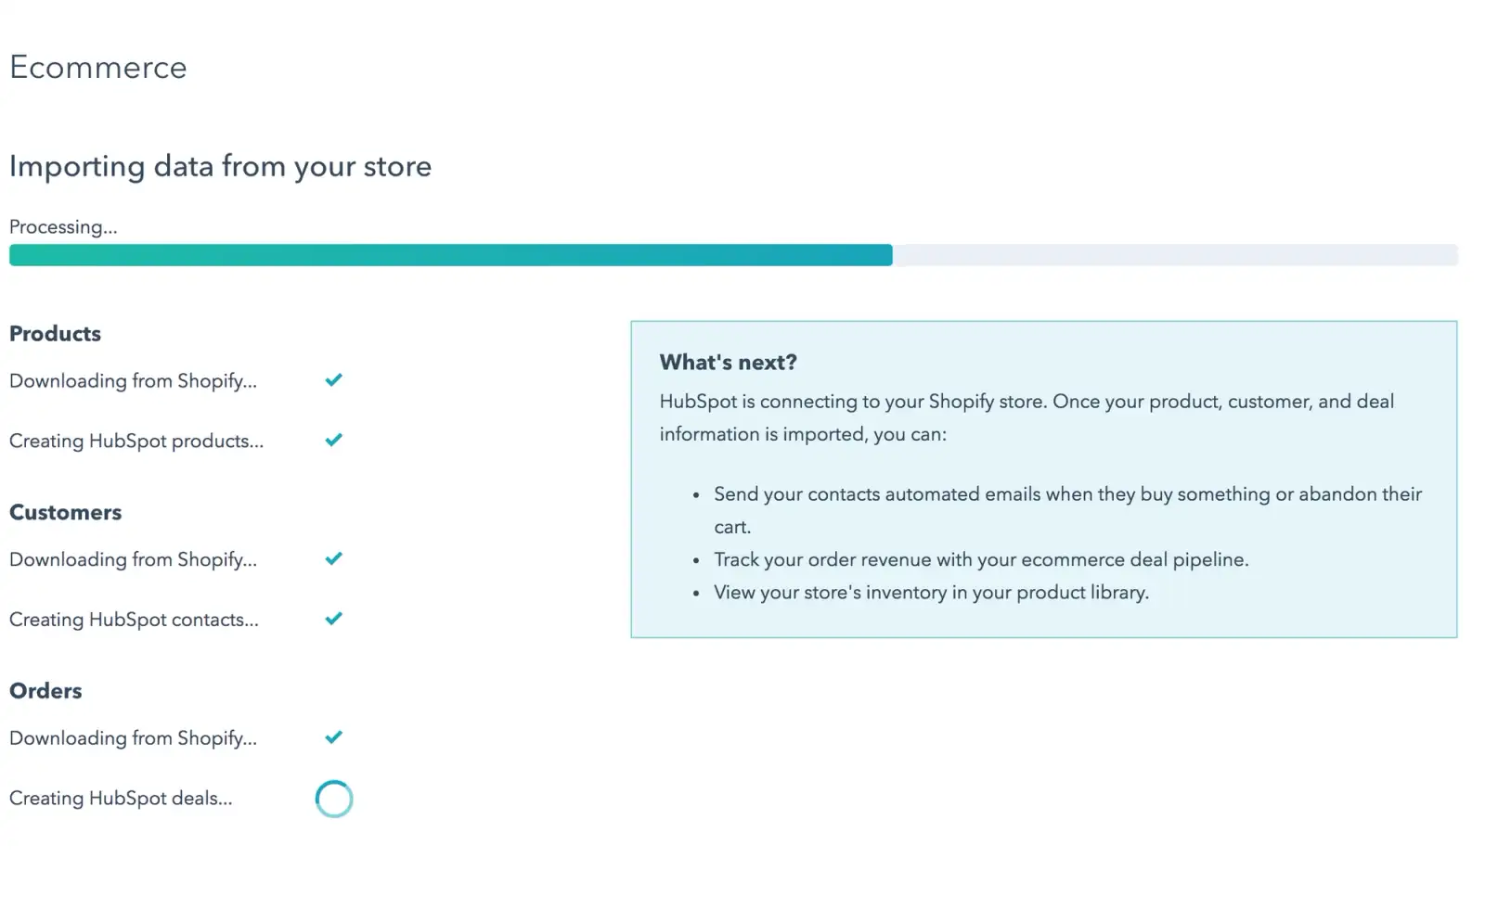Click loading spinner next to Creating HubSpot deals
Viewport: 1485px width, 922px height.
334,799
